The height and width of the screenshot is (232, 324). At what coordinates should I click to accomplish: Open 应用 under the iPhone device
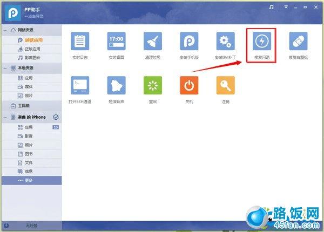[x=32, y=127]
